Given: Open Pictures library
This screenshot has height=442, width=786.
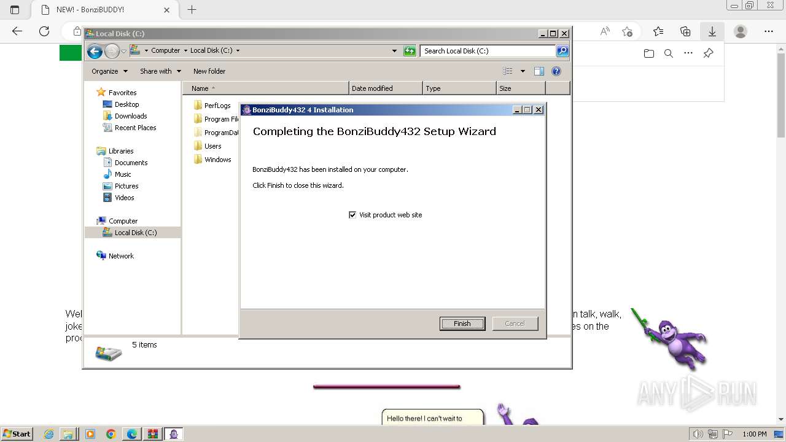Looking at the screenshot, I should tap(120, 186).
